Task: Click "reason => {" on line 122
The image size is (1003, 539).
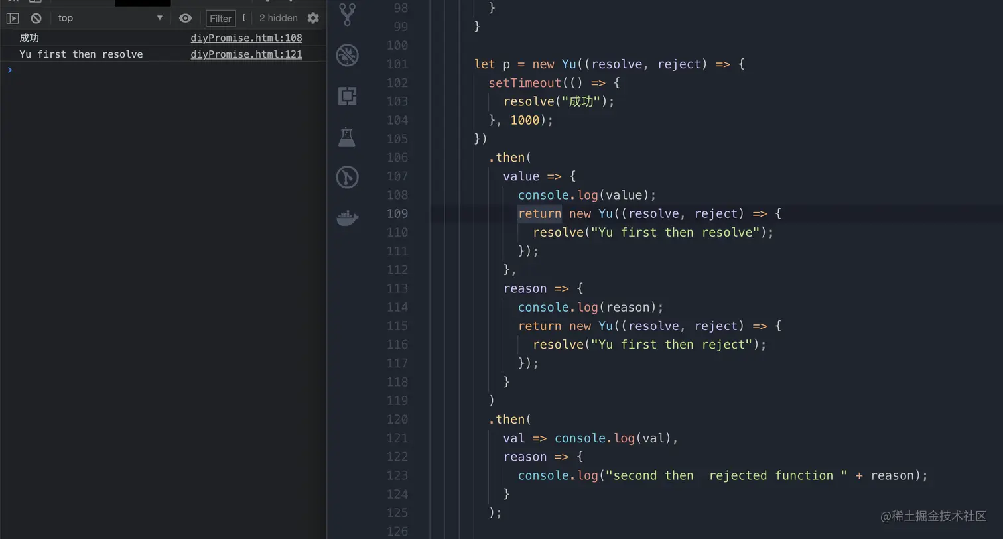Action: [543, 457]
